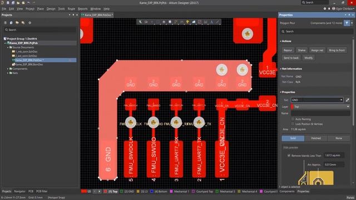Expand the Nets folder in the project tree
The height and width of the screenshot is (200, 356).
click(x=8, y=73)
